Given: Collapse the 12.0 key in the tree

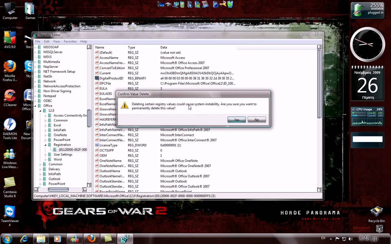Looking at the screenshot, I should (x=40, y=110).
